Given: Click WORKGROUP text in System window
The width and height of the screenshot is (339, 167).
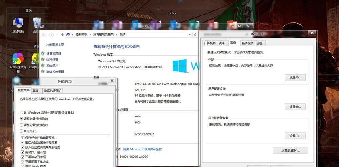Looking at the screenshot, I should pos(144,134).
